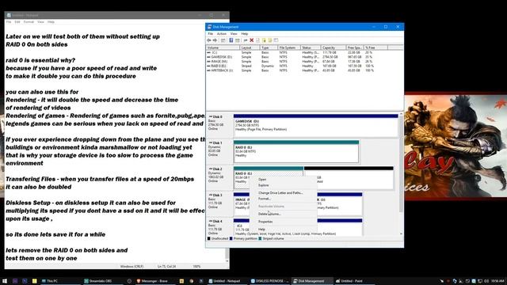Select the Disk 2 label box

[x=219, y=178]
